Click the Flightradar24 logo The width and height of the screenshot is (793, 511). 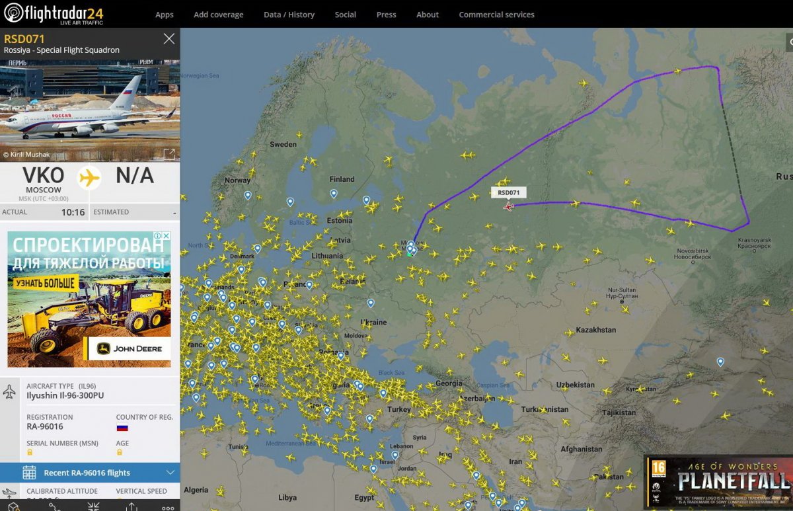54,14
